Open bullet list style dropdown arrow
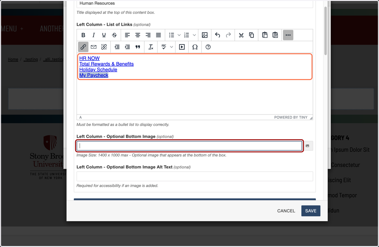Viewport: 379px width, 247px height. 179,35
